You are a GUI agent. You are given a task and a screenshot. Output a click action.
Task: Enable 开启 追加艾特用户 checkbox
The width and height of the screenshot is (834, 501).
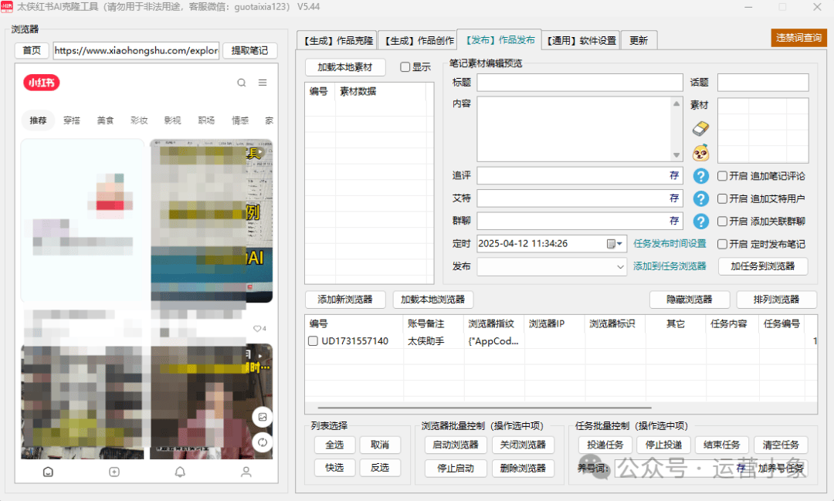[722, 199]
